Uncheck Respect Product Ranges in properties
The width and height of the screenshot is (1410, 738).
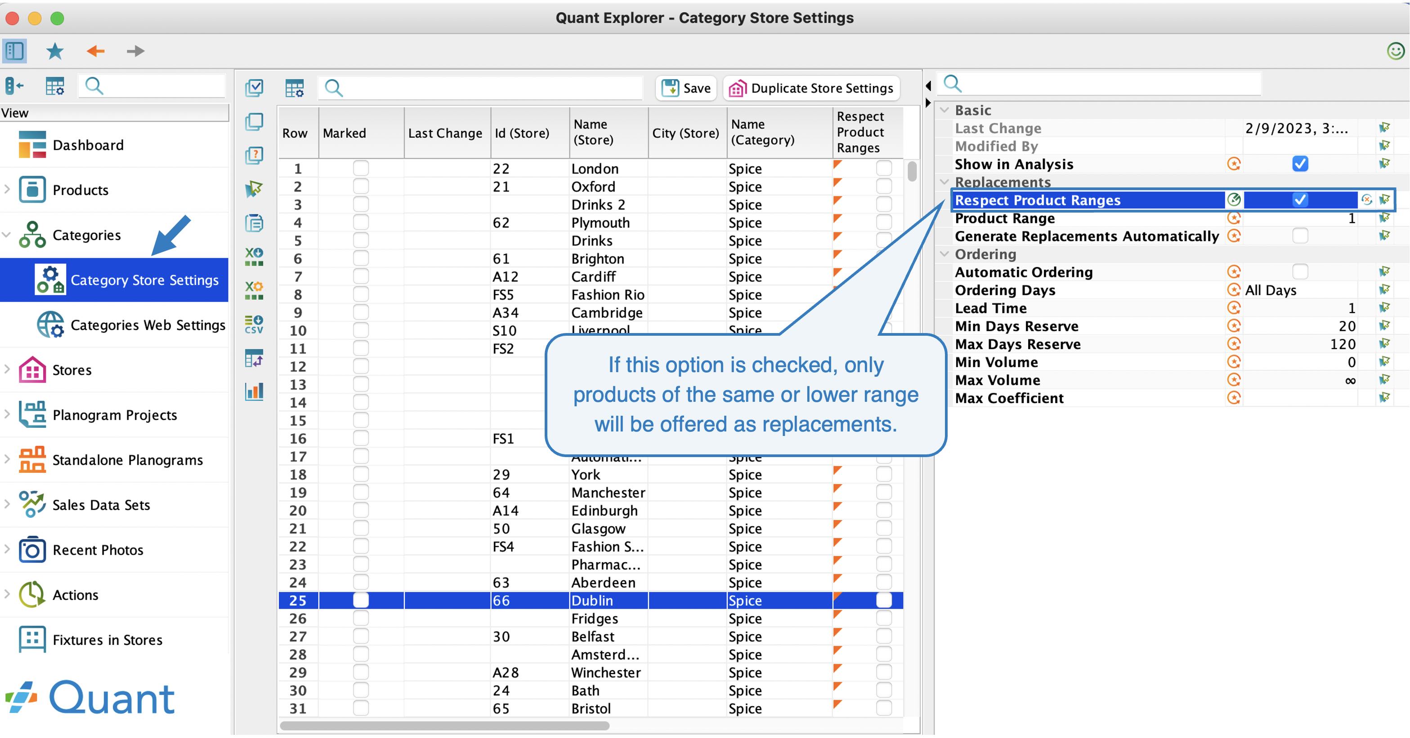(1300, 200)
